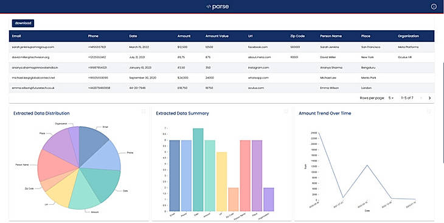
Task: Click the 'whatsapp.com' url cell
Action: pyautogui.click(x=258, y=78)
